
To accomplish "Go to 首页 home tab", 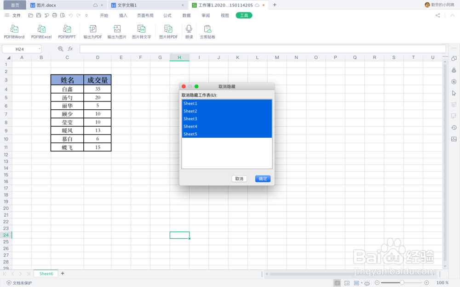I will (15, 5).
